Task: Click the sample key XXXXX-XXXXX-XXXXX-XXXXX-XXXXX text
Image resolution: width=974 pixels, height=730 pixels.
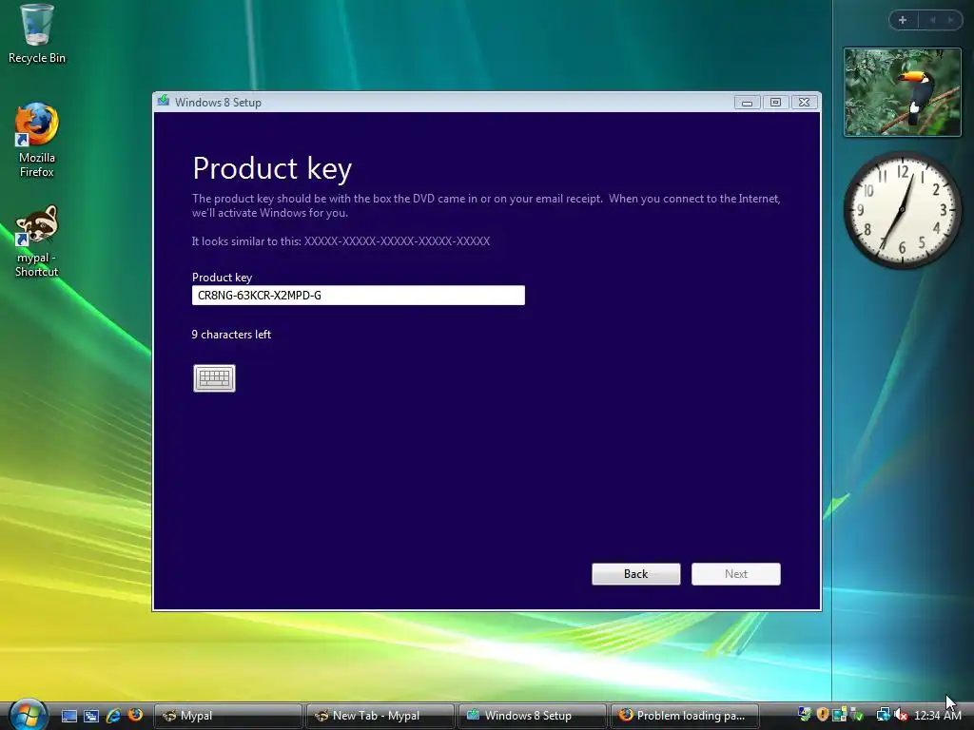Action: pos(397,241)
